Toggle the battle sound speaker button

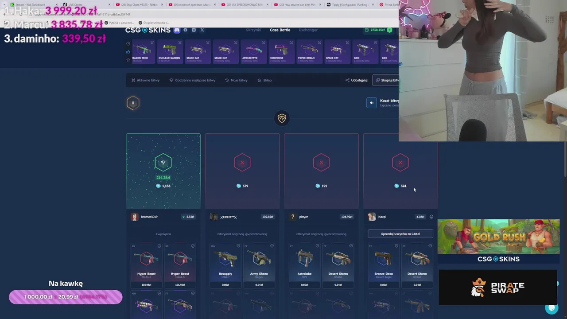pos(372,103)
